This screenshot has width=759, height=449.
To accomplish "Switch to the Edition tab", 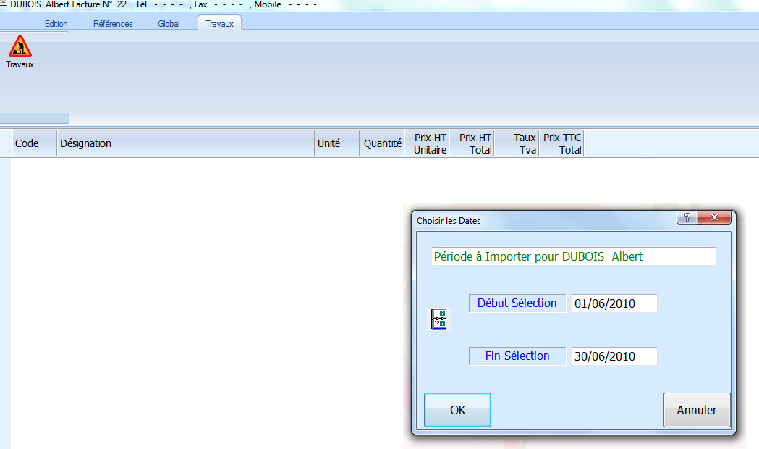I will point(56,24).
